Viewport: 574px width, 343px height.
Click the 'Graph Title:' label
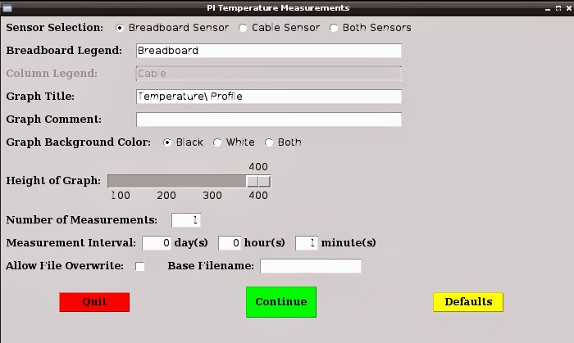pos(40,97)
